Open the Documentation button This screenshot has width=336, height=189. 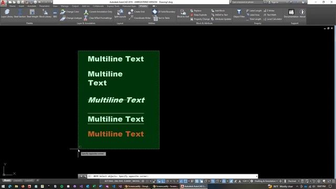coord(291,13)
